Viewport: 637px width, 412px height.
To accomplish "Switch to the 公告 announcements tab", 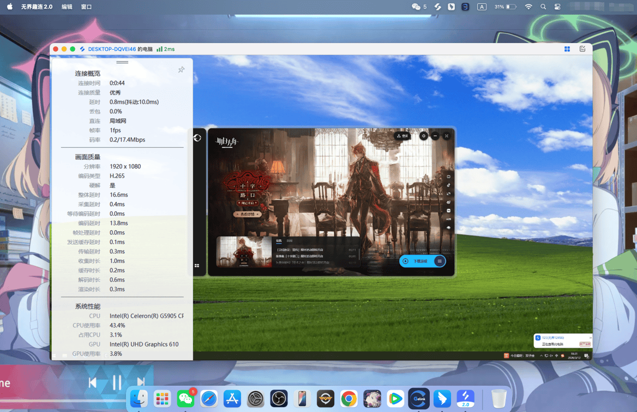I will coord(279,240).
